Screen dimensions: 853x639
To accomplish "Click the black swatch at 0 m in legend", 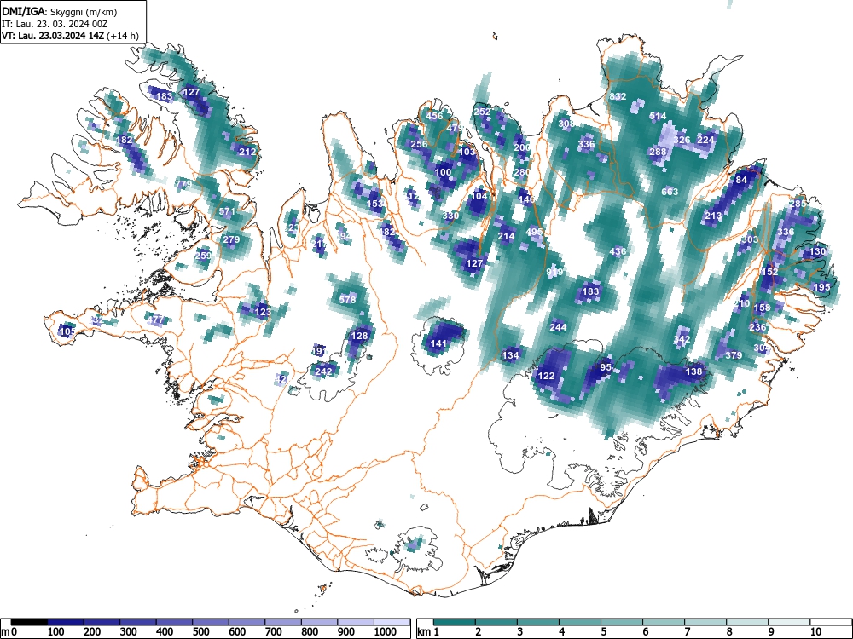I will [x=29, y=622].
